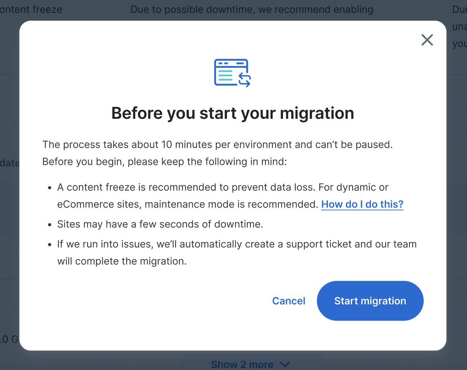Image resolution: width=467 pixels, height=370 pixels.
Task: Click the background "Due to possible downtime" text
Action: [252, 10]
